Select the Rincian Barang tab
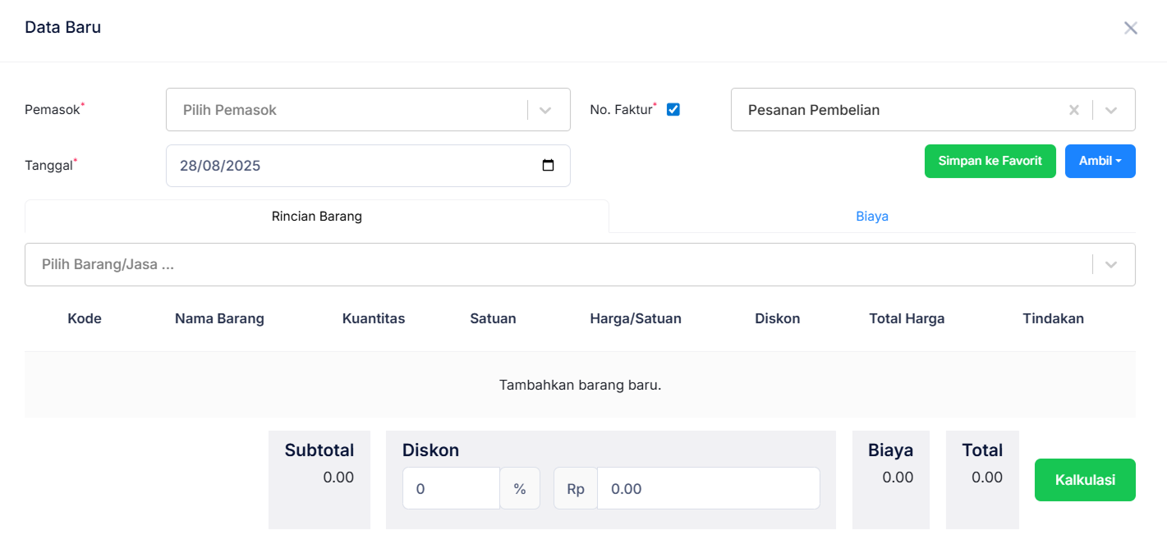The height and width of the screenshot is (539, 1167). pos(316,216)
